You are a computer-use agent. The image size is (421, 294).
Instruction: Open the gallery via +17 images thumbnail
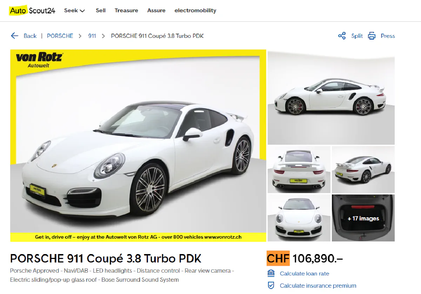[363, 218]
